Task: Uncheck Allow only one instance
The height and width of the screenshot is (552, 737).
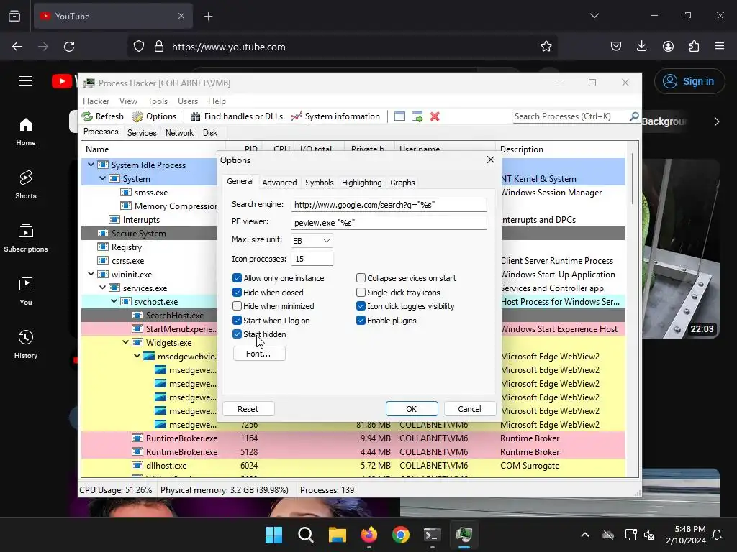Action: click(x=237, y=278)
